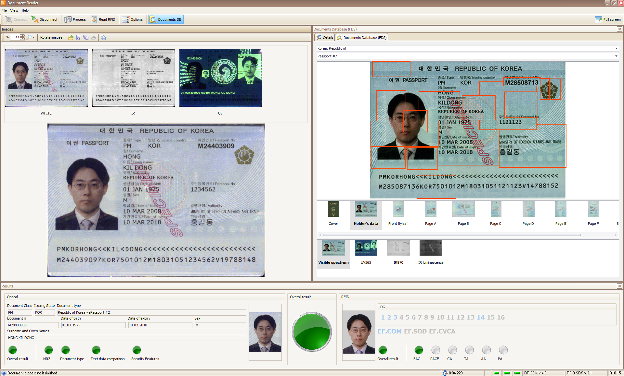Click the IR passport image thumbnail
624x376 pixels.
[133, 78]
